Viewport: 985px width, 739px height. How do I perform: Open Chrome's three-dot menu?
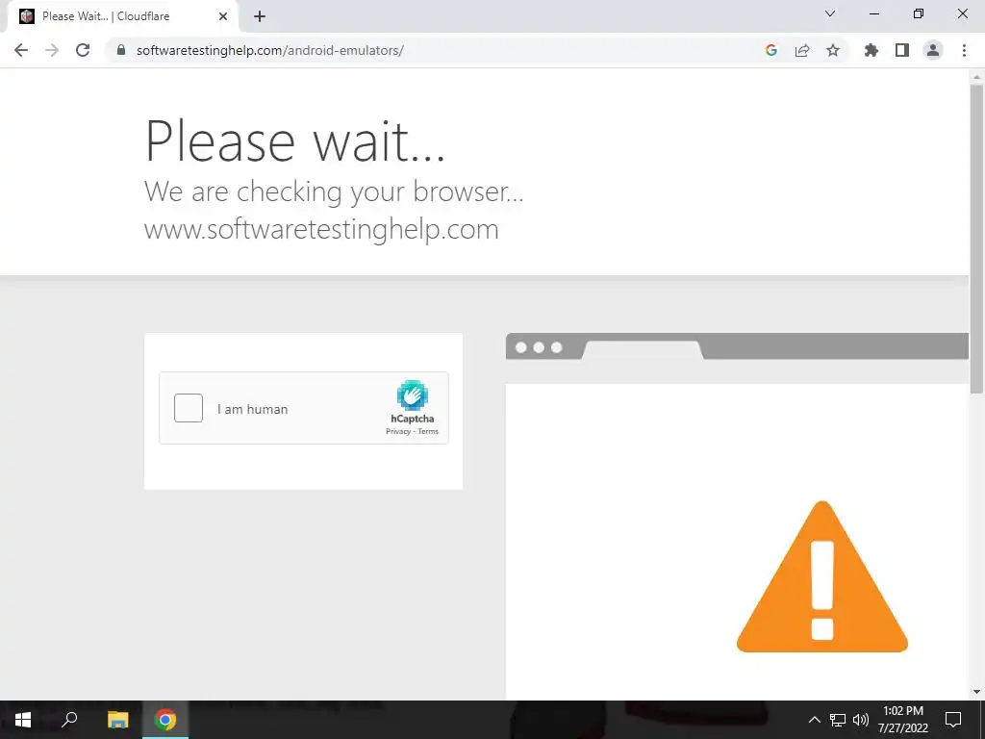pyautogui.click(x=964, y=50)
